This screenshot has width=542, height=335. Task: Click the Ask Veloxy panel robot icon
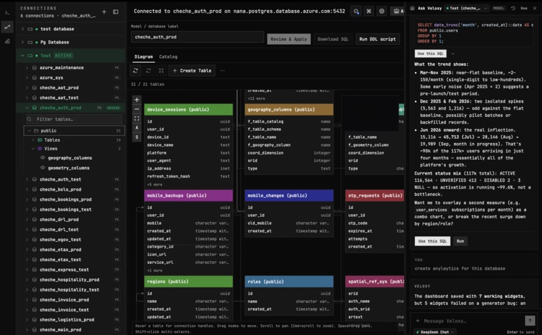(x=412, y=8)
